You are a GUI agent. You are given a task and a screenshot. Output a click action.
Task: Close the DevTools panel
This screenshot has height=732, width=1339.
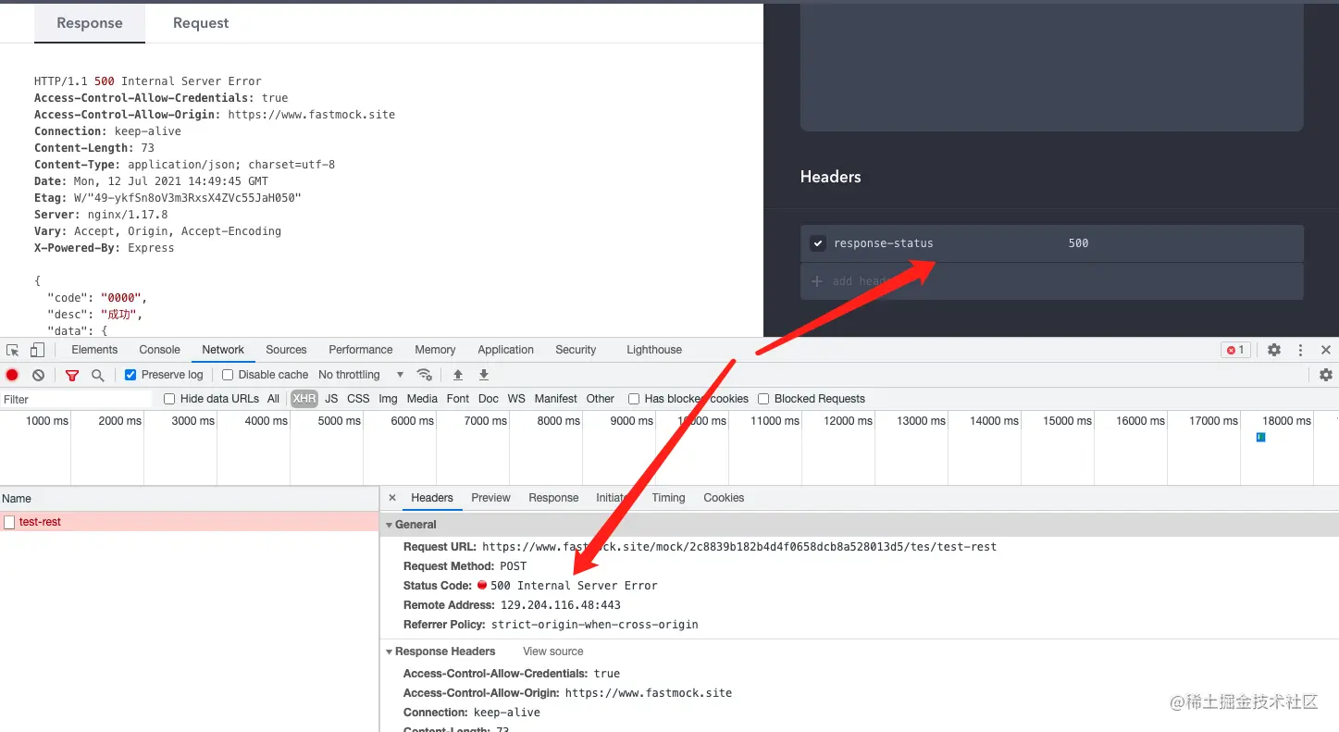pyautogui.click(x=1325, y=350)
